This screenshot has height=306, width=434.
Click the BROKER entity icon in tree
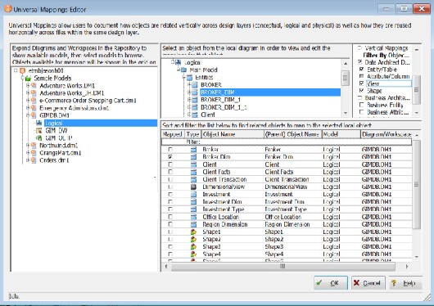pyautogui.click(x=195, y=84)
